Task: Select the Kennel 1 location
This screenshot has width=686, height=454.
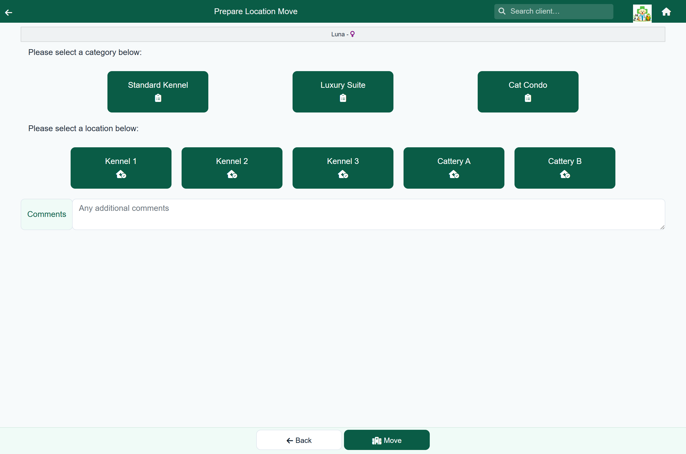Action: (x=121, y=168)
